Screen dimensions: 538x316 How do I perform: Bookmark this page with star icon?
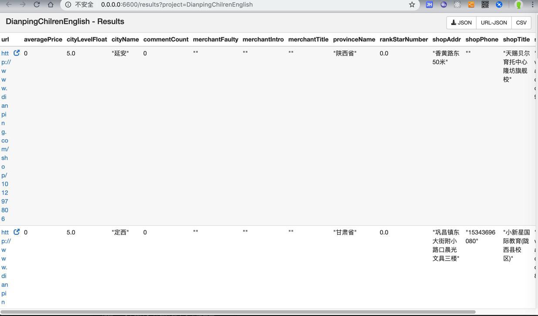pyautogui.click(x=412, y=4)
